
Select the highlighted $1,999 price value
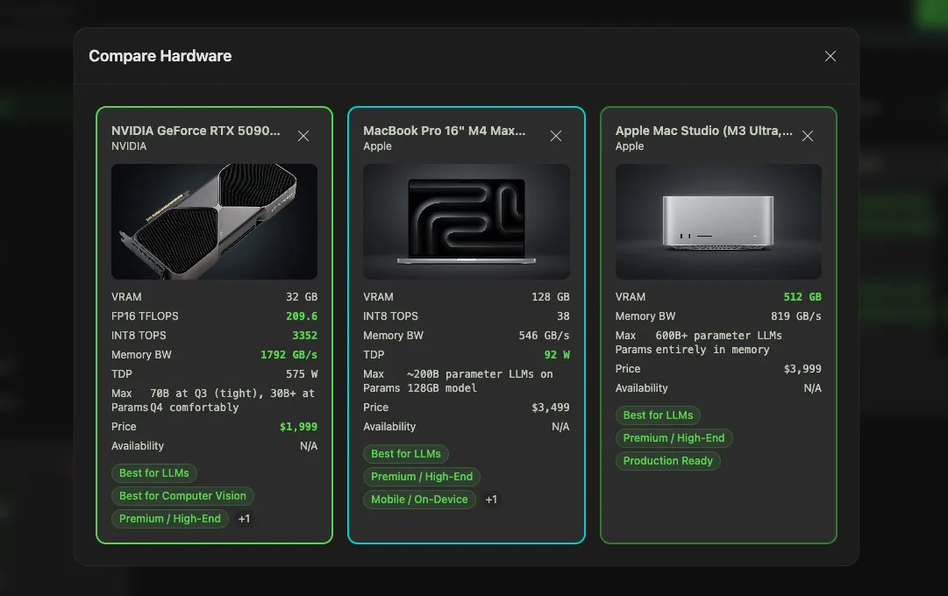point(298,426)
